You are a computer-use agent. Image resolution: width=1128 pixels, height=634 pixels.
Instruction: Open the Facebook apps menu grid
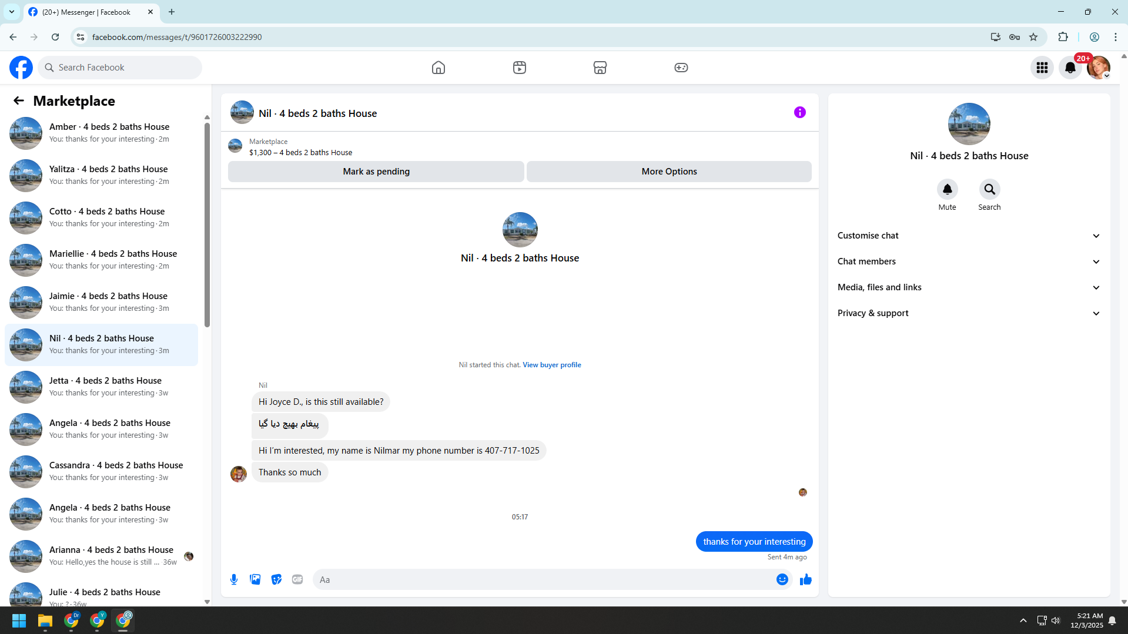point(1042,68)
